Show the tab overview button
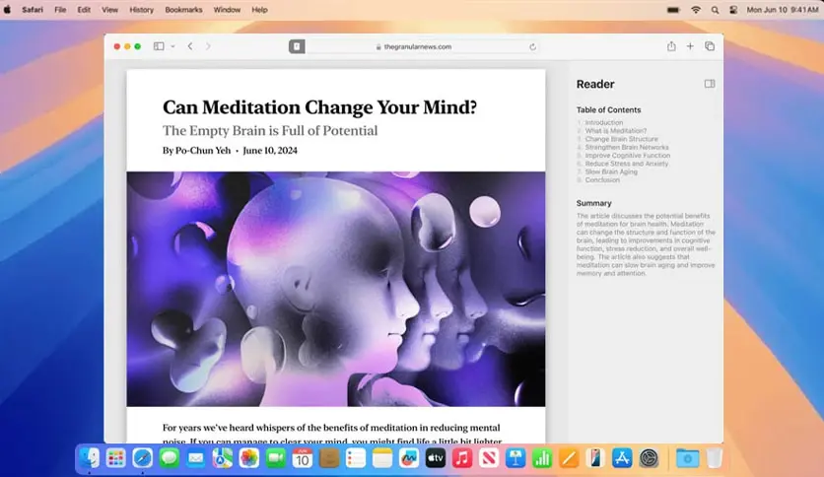Viewport: 824px width, 477px height. coord(710,46)
